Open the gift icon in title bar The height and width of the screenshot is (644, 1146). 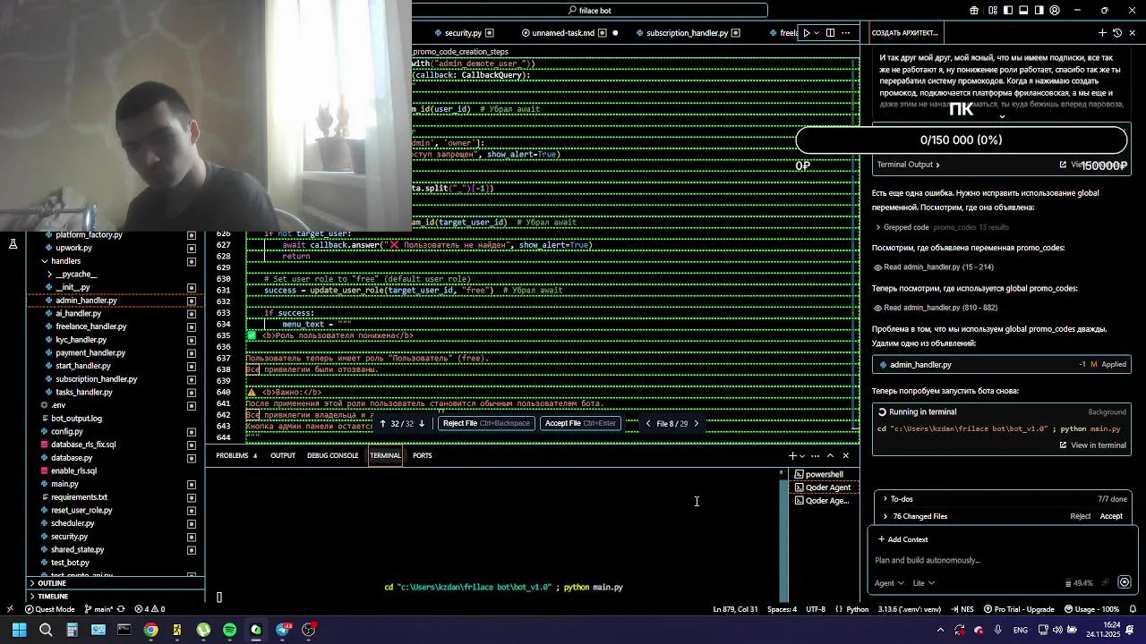coord(974,11)
